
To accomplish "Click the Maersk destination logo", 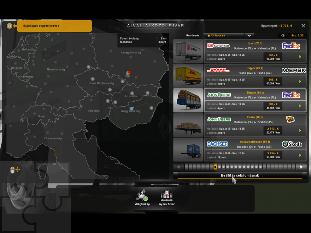I will [294, 70].
